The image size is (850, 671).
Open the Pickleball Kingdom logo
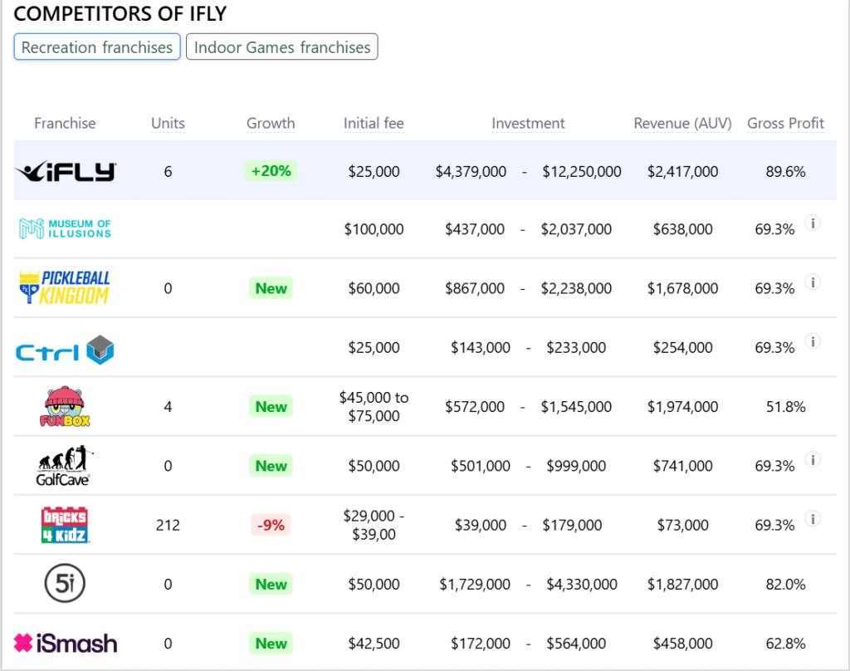click(x=65, y=287)
